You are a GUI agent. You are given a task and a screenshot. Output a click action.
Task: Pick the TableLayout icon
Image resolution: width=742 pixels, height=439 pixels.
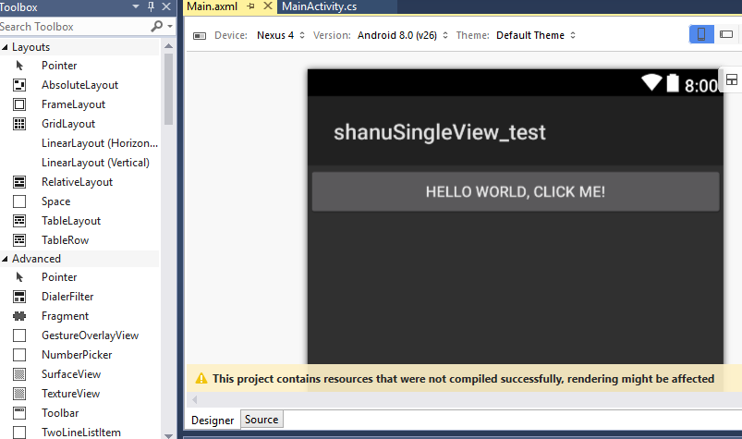click(x=19, y=221)
